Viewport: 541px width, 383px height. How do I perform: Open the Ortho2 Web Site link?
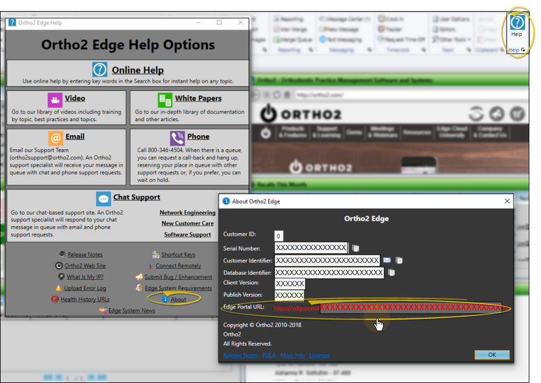tap(85, 266)
